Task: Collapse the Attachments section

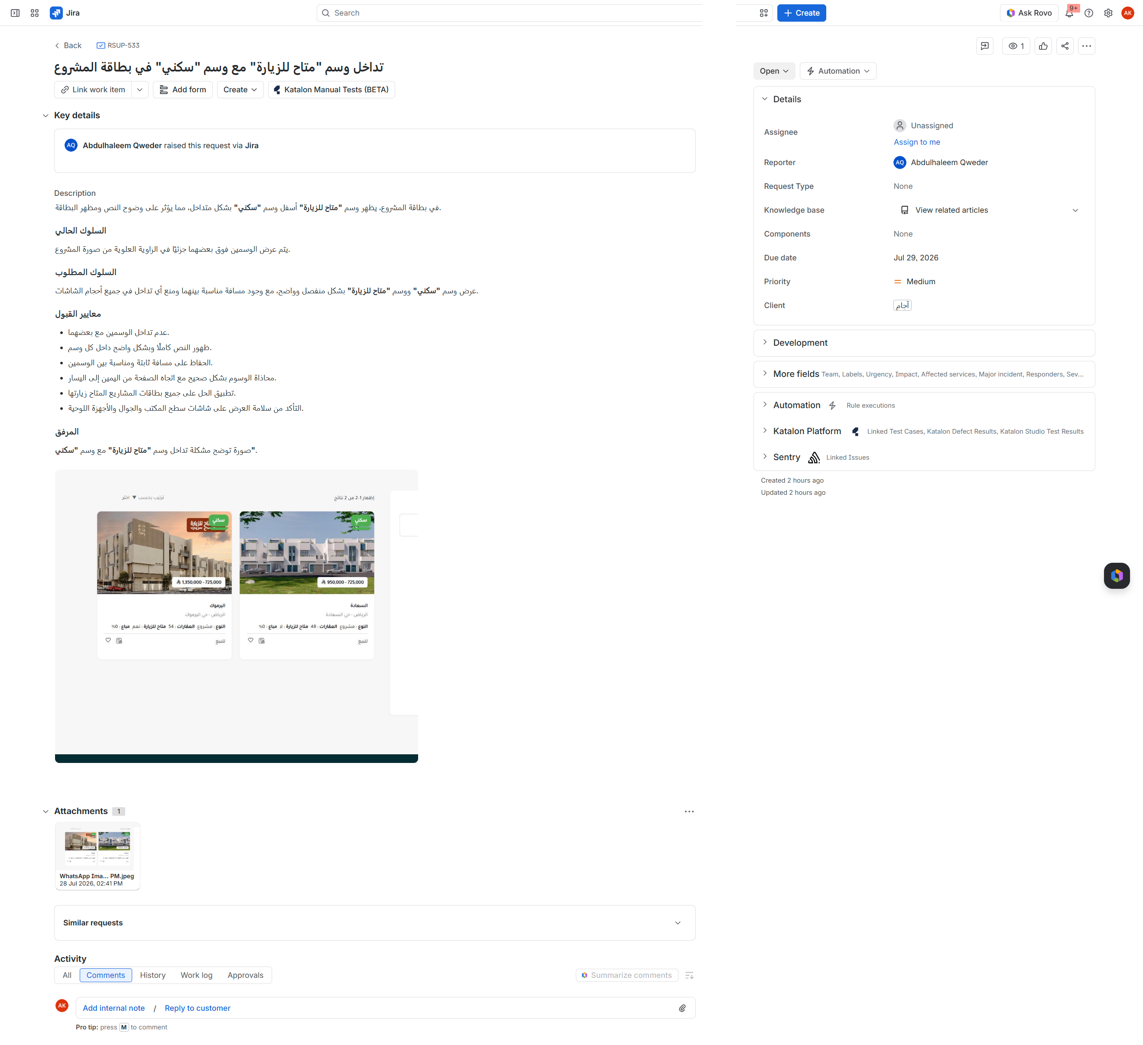Action: coord(45,811)
